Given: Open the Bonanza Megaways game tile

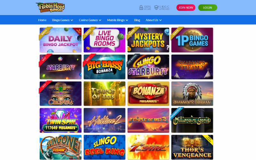Looking at the screenshot, I should [148, 93].
